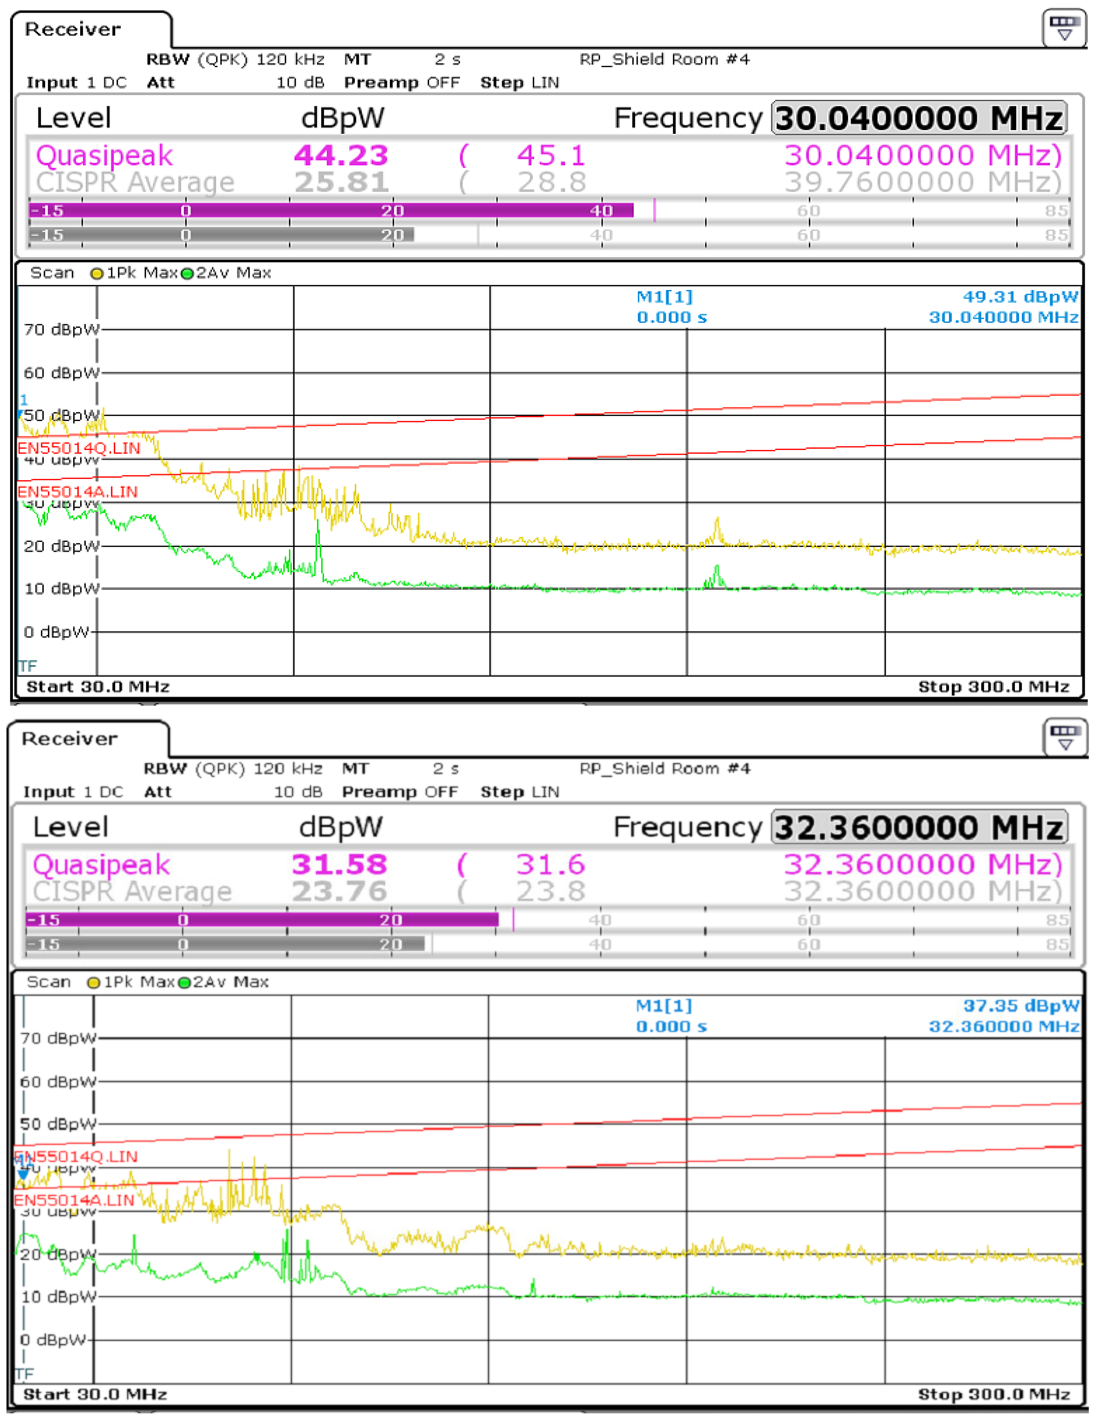This screenshot has width=1096, height=1422.
Task: Click the lower magenta quasipeak level bar
Action: 262,919
